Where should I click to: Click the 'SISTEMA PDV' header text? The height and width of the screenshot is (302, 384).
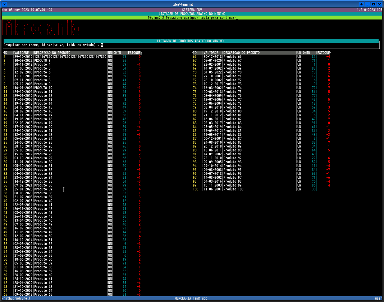(x=192, y=10)
